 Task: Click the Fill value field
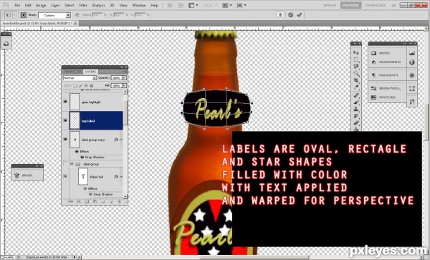point(116,86)
